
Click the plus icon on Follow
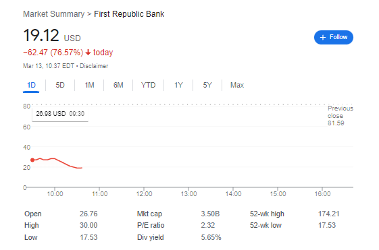[x=323, y=37]
